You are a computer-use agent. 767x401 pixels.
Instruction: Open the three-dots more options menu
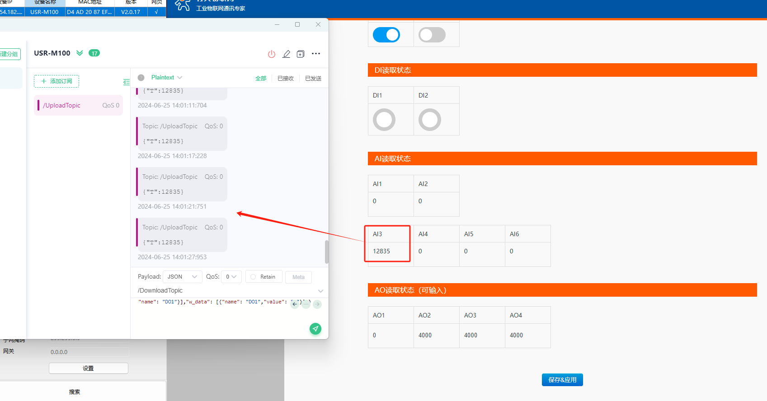click(316, 54)
